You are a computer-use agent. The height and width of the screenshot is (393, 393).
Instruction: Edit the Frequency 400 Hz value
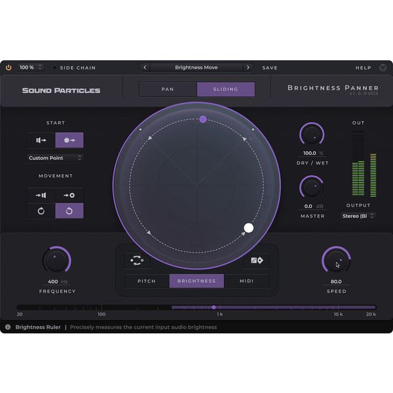coord(53,282)
